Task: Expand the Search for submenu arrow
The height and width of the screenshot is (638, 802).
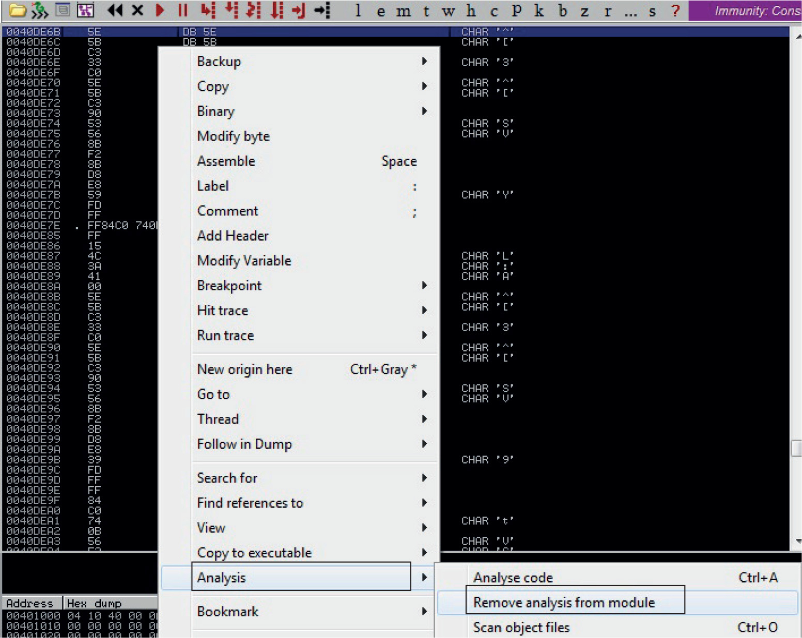Action: point(424,478)
